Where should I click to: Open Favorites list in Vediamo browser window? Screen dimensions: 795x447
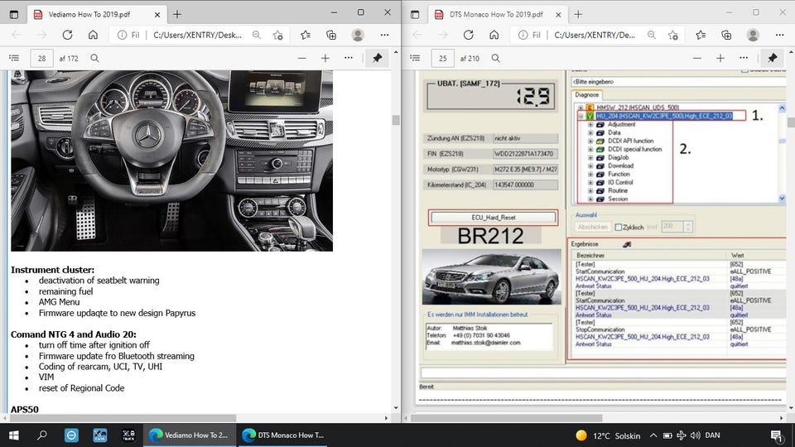[x=306, y=35]
